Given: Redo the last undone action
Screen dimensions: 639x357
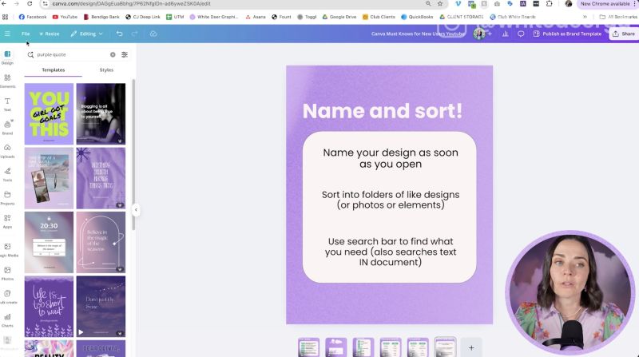Looking at the screenshot, I should [x=134, y=34].
